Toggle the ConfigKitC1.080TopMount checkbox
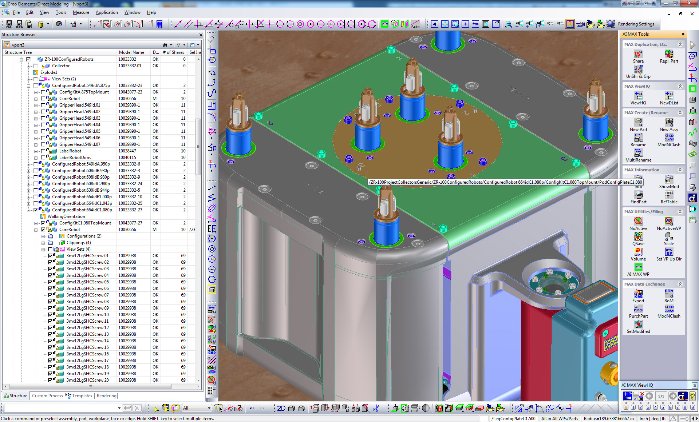 [x=43, y=223]
